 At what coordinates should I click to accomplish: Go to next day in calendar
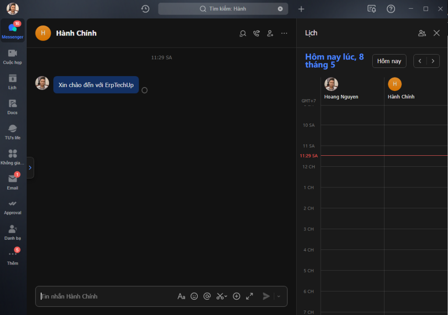pyautogui.click(x=433, y=61)
